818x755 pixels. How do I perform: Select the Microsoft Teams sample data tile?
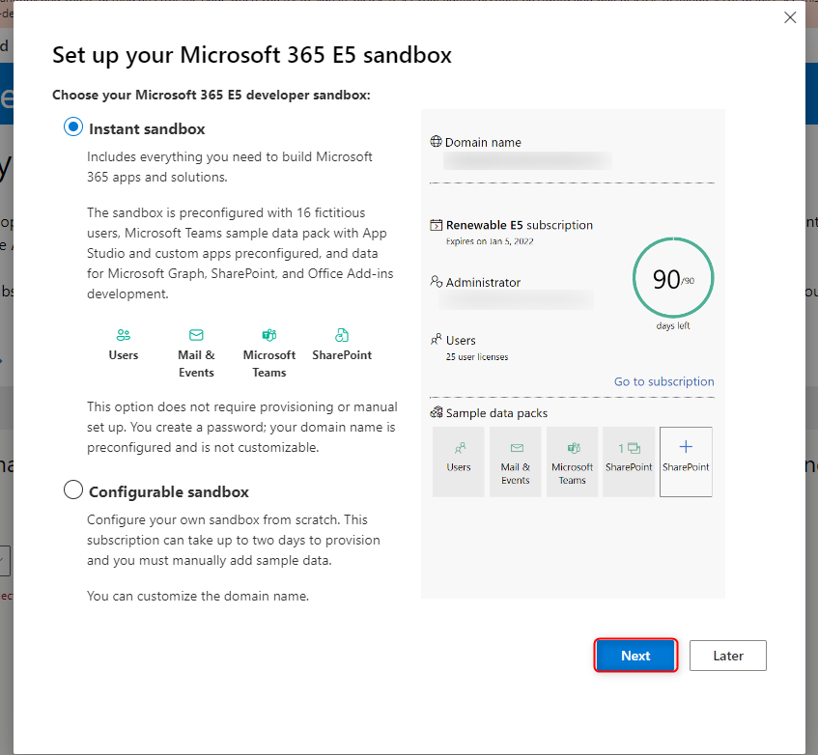coord(573,461)
